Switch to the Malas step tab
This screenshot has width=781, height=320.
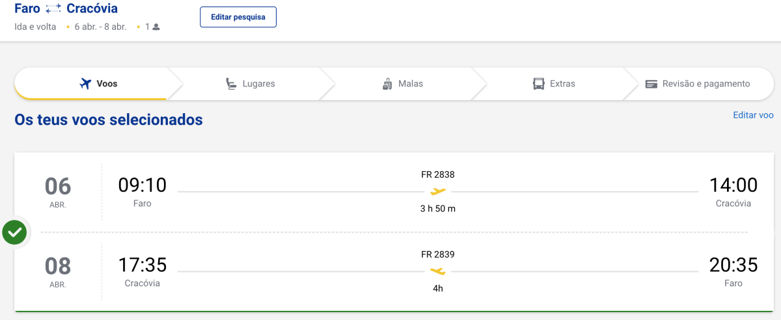point(403,84)
